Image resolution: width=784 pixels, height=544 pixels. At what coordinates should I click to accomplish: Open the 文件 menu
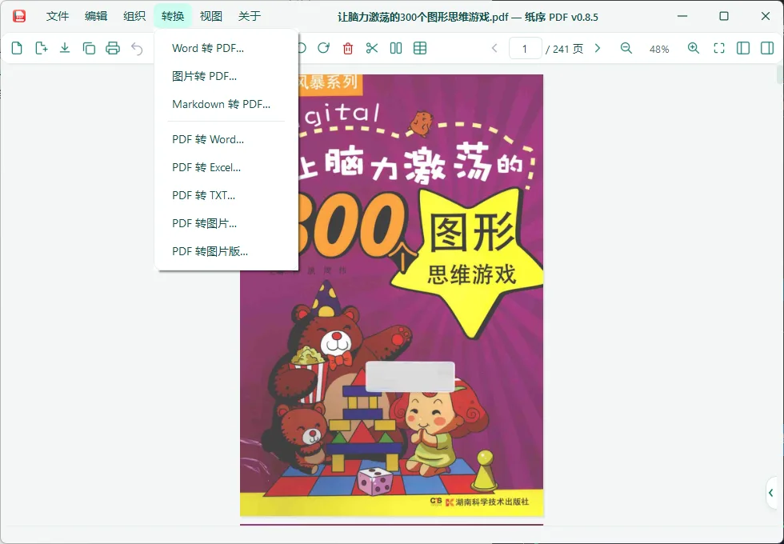tap(58, 16)
